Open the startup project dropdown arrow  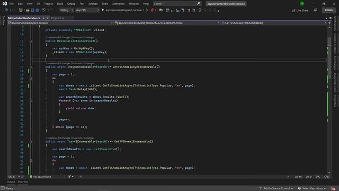(x=144, y=10)
